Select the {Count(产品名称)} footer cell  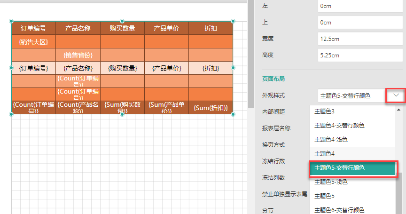coord(78,108)
